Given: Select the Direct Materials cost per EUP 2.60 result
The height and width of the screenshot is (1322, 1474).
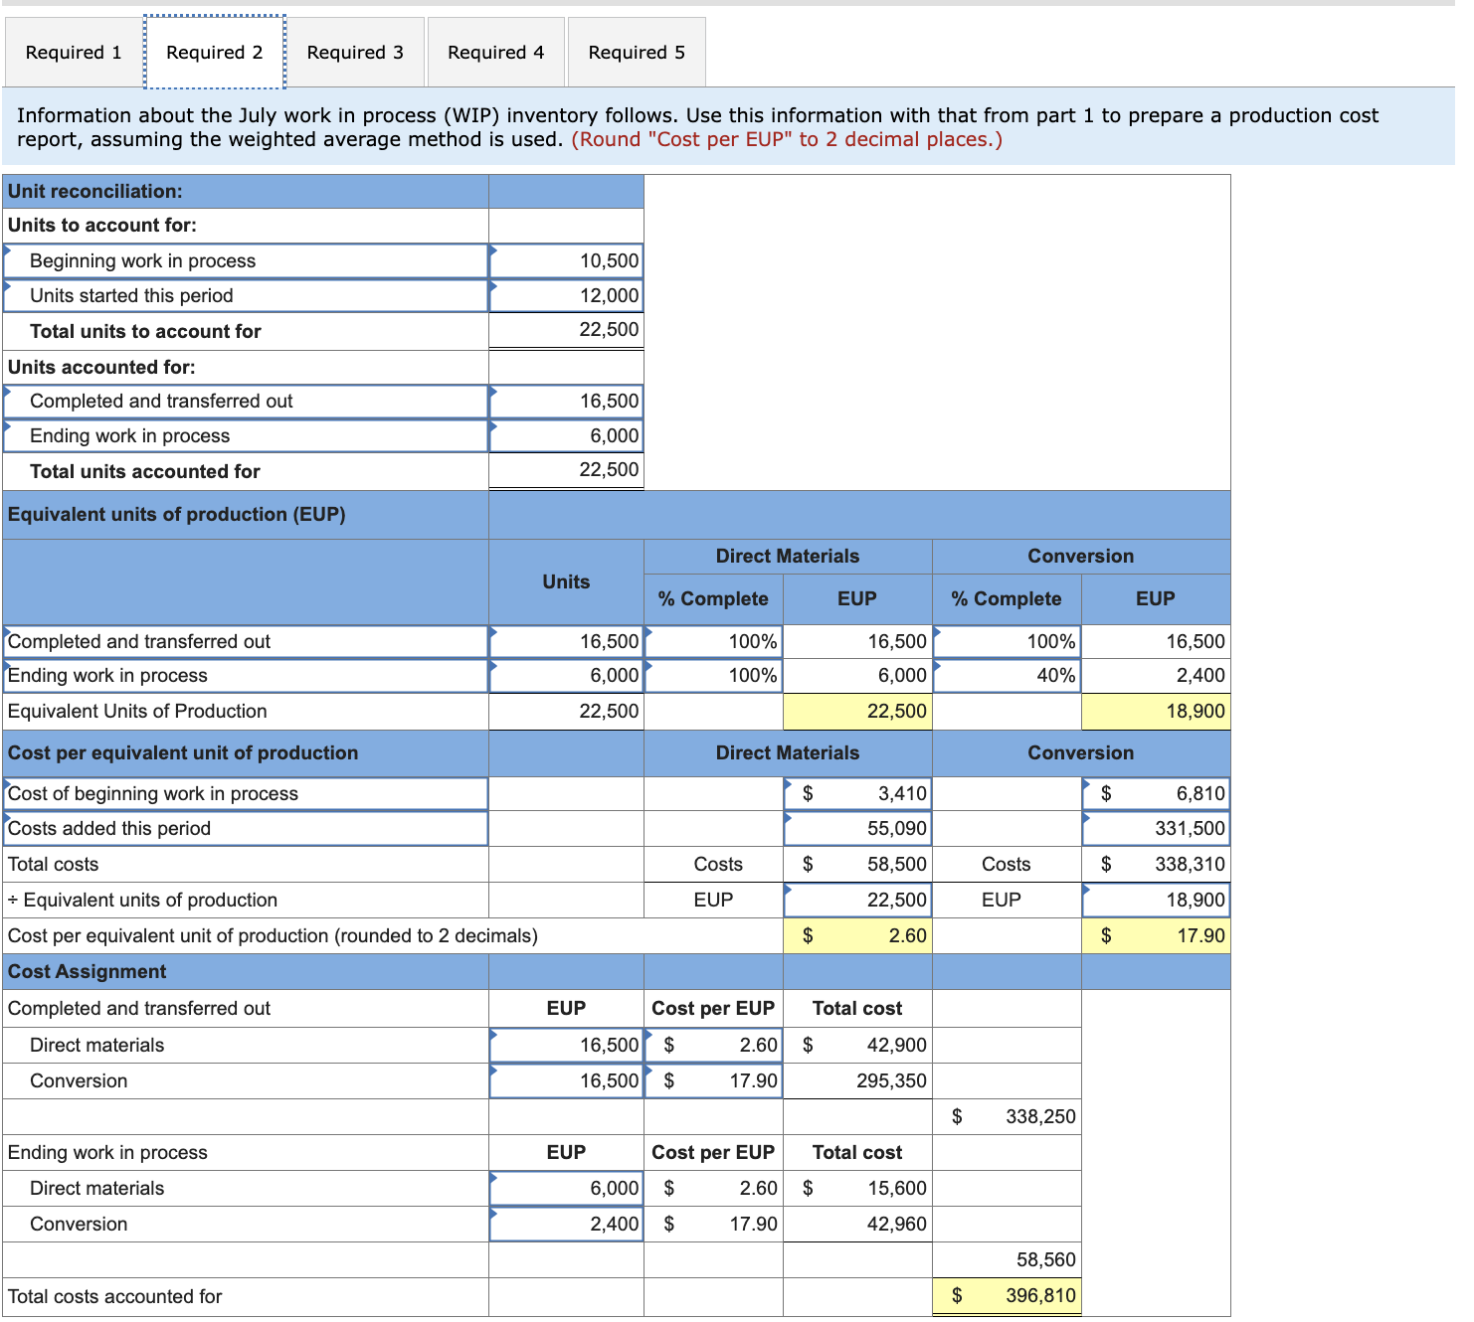Looking at the screenshot, I should (x=857, y=935).
